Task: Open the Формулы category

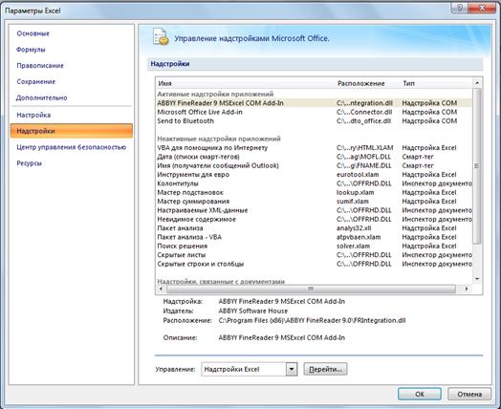Action: point(31,50)
